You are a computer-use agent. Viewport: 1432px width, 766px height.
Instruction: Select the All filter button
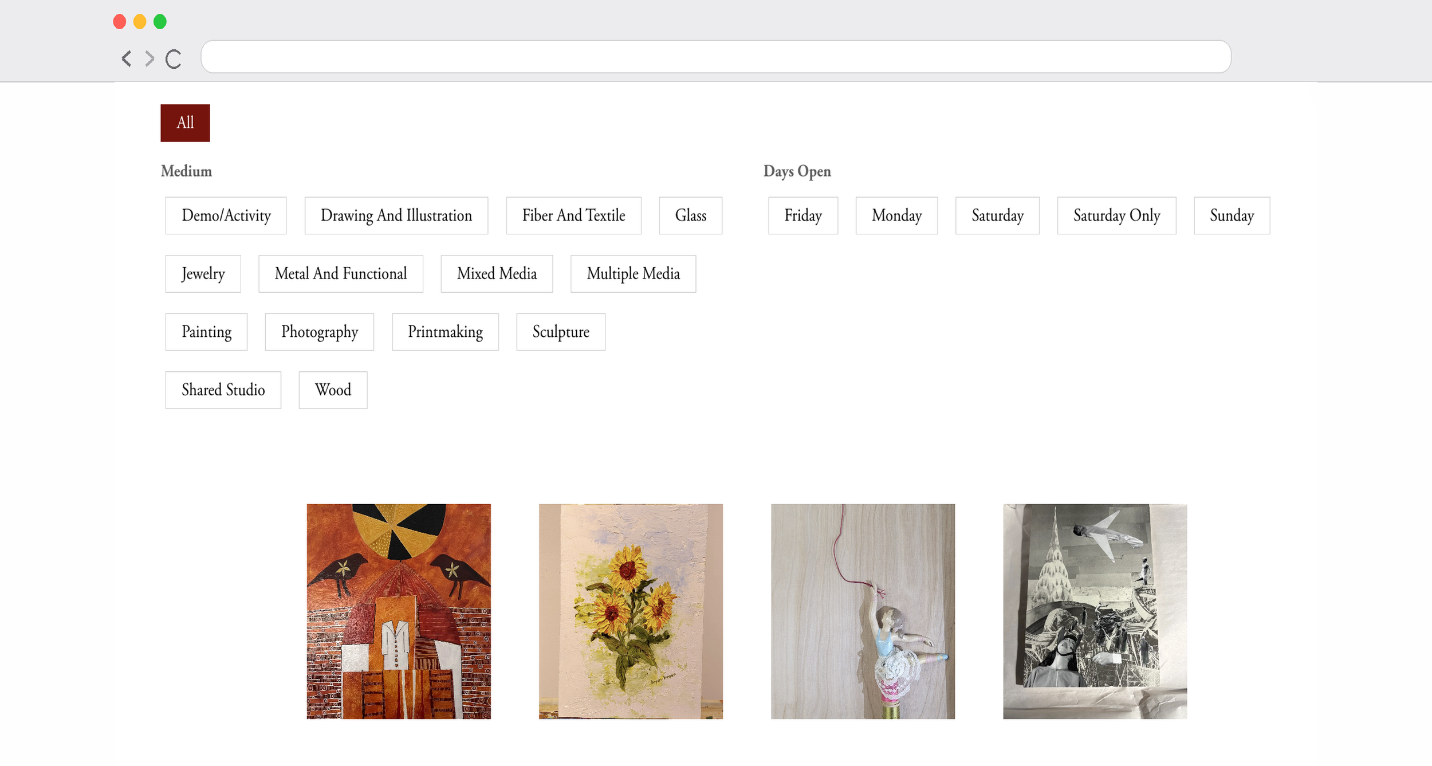(185, 123)
